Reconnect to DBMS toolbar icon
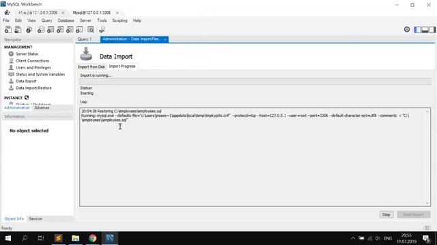The width and height of the screenshot is (437, 245). 102,29
